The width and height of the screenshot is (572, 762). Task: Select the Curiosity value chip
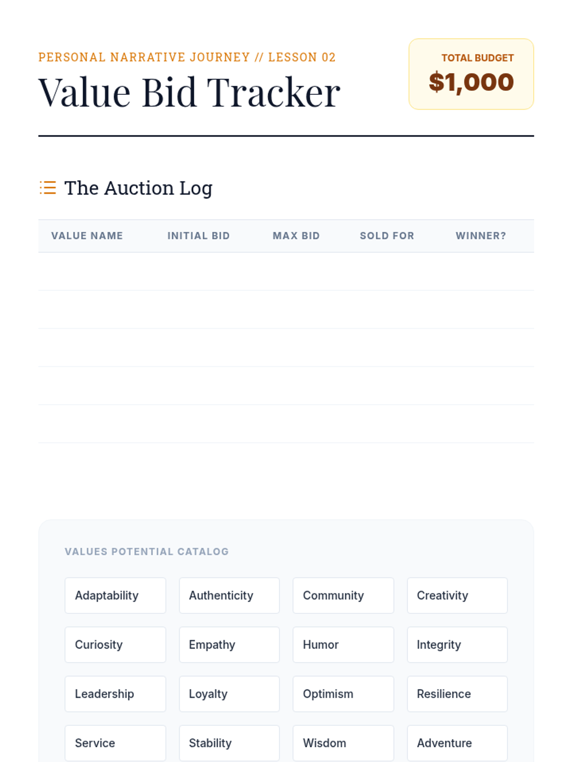pos(115,645)
